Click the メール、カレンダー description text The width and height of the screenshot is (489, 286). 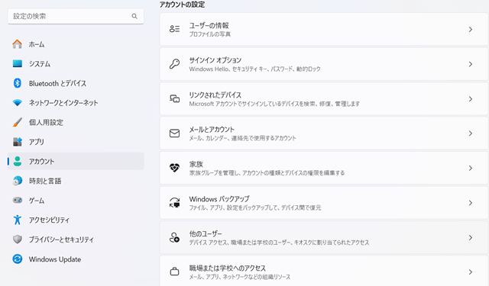pos(242,138)
